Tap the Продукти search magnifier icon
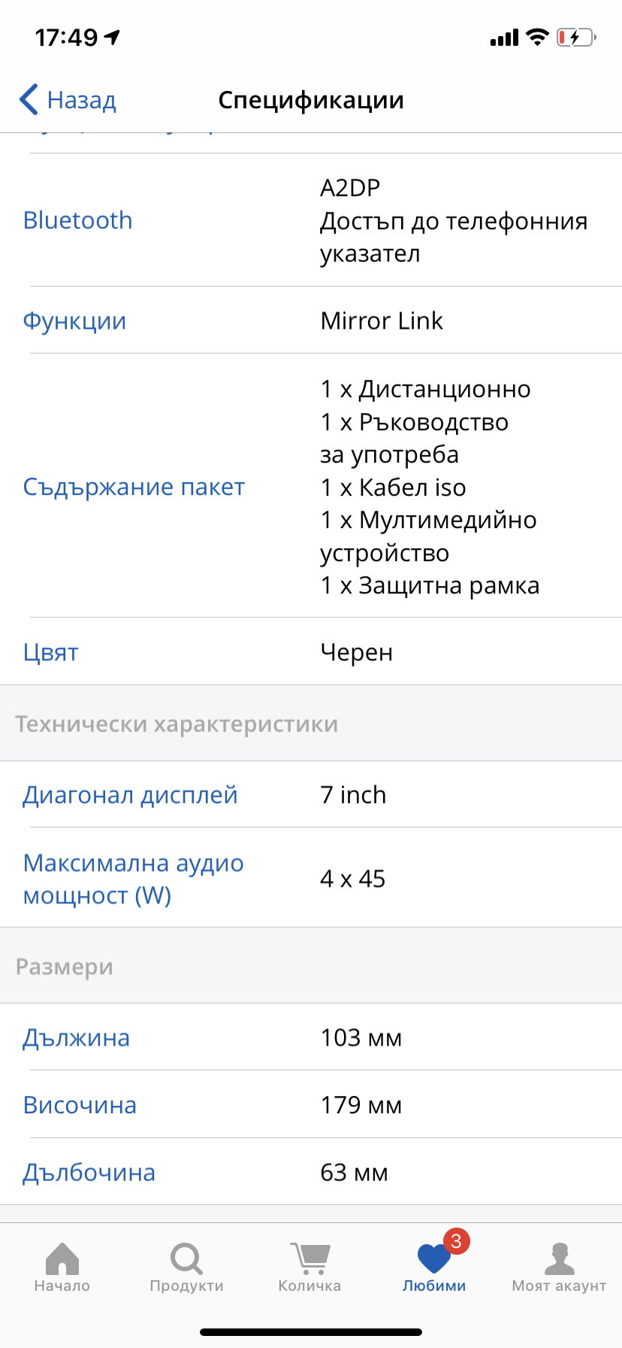 pyautogui.click(x=186, y=1258)
